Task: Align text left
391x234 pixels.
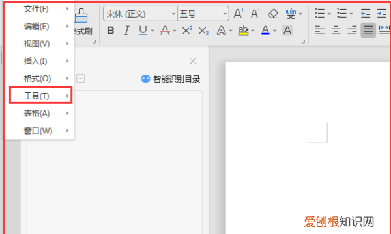Action: pos(319,31)
